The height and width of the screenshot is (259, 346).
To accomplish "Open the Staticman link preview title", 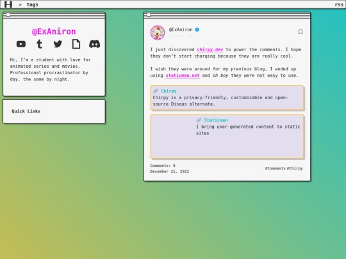I will point(215,120).
